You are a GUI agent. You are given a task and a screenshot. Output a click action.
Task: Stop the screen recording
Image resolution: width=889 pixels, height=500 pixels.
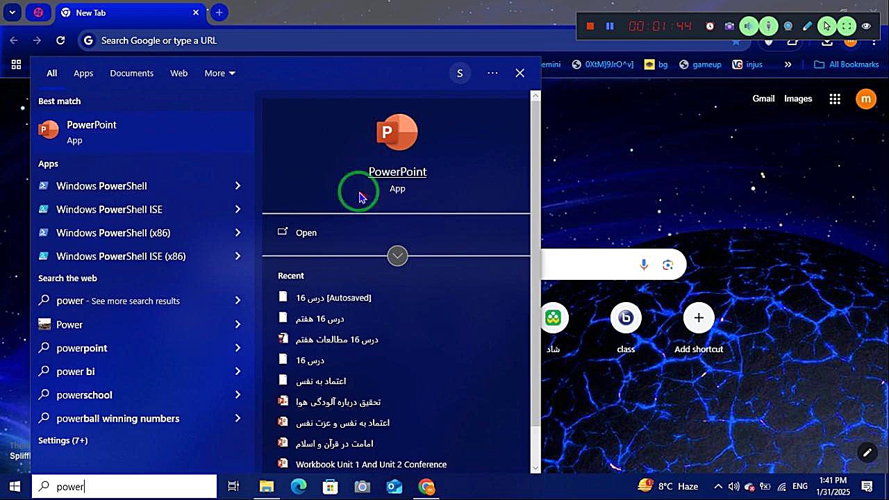[590, 26]
